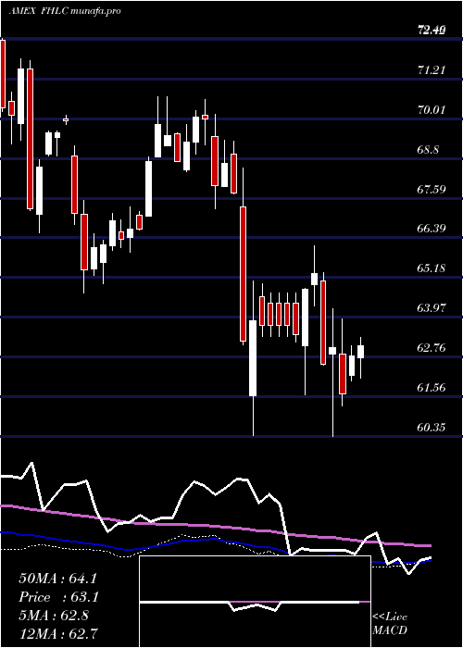The height and width of the screenshot is (648, 463).
Task: Click the 65.18 price axis label
Action: point(432,268)
